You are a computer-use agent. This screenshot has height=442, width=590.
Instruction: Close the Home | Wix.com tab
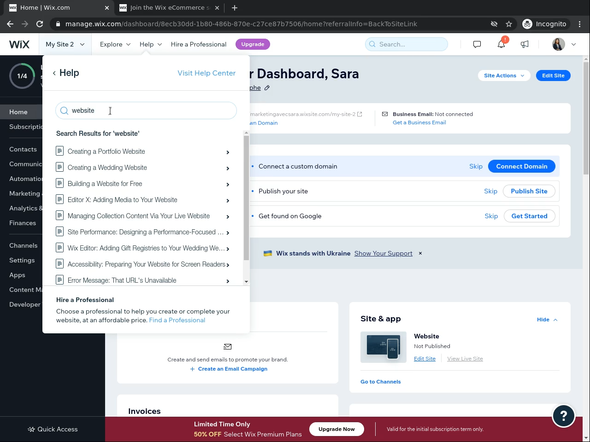[x=107, y=8]
